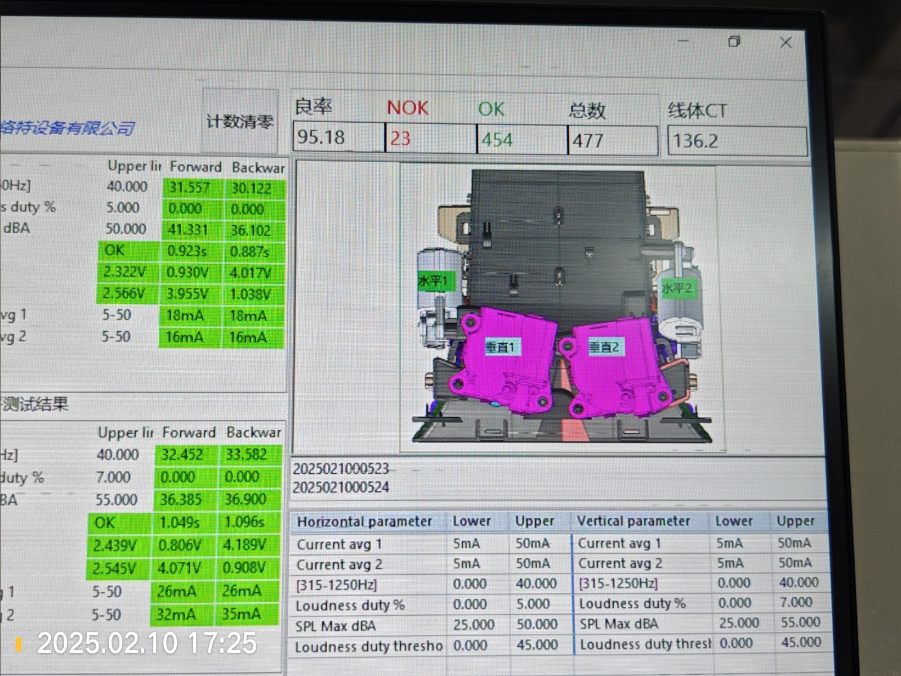Click the OK count field showing 454
Image resolution: width=901 pixels, height=676 pixels.
[x=521, y=140]
